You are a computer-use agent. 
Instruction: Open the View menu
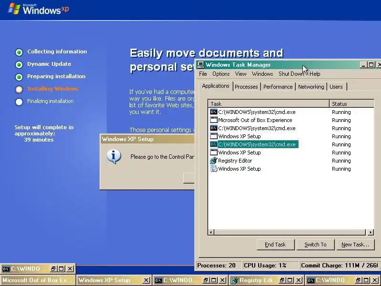pyautogui.click(x=241, y=74)
